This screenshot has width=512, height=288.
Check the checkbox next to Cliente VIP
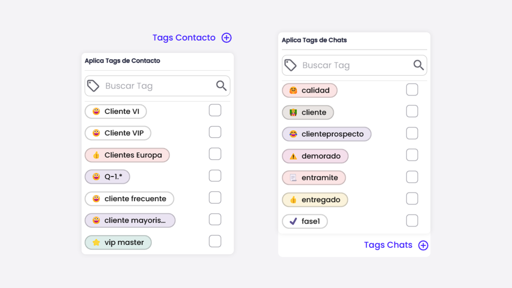[215, 132]
